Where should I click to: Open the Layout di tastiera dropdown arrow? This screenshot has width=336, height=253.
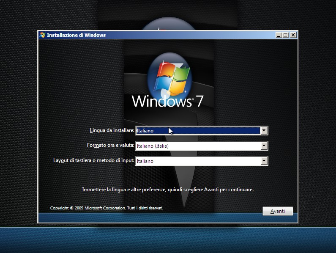pos(264,161)
